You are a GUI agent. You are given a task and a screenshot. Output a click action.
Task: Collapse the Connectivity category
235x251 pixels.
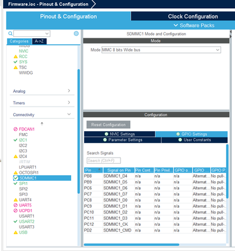42,114
